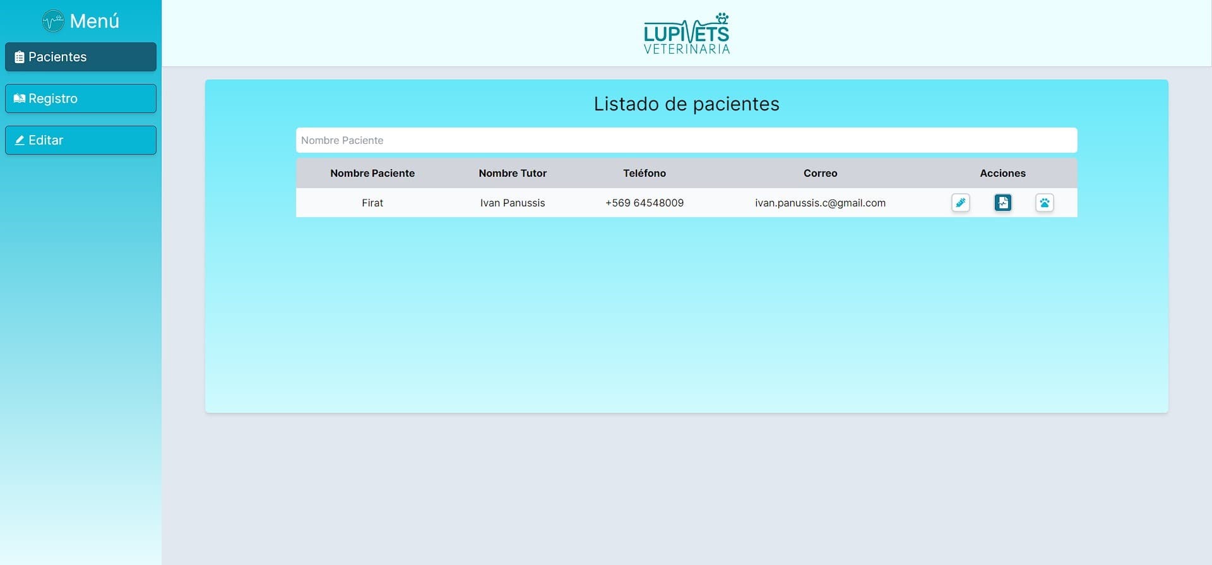
Task: Click the tutor name Ivan Panussis
Action: [513, 203]
